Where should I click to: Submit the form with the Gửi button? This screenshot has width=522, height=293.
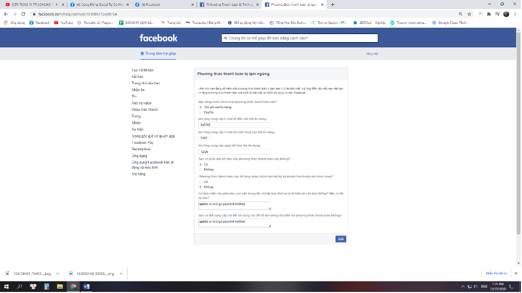click(x=340, y=239)
